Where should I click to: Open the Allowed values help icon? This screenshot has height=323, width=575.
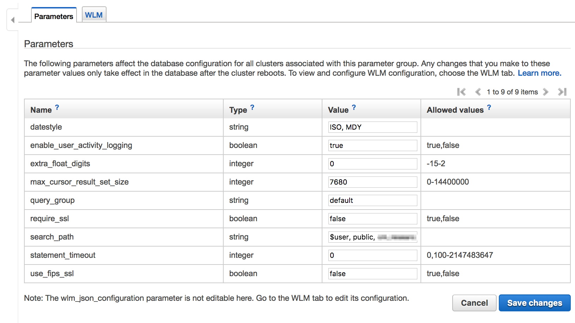[x=489, y=107]
